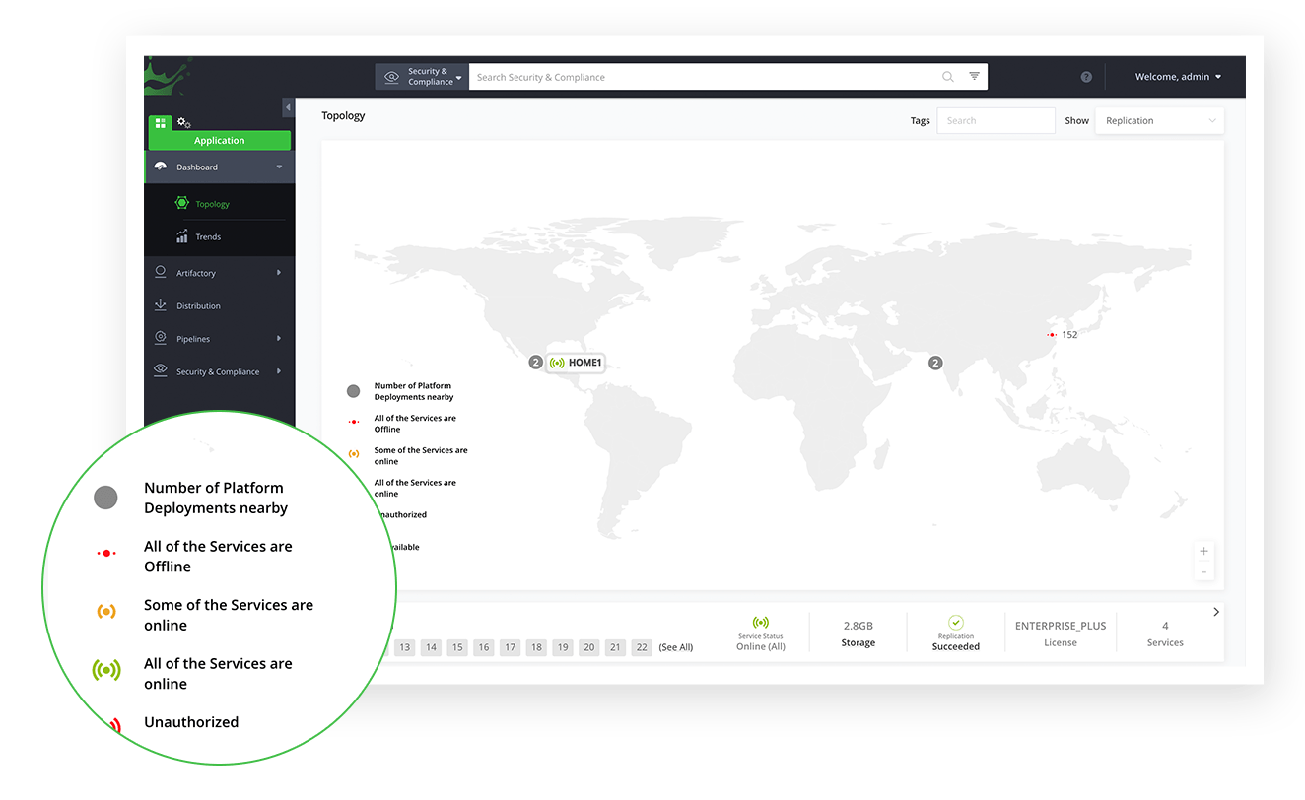Image resolution: width=1305 pixels, height=800 pixels.
Task: Open Distribution in the sidebar
Action: point(198,306)
